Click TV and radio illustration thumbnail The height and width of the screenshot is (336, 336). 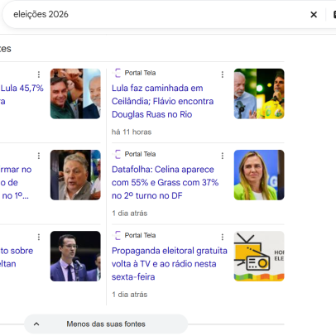pos(259,257)
